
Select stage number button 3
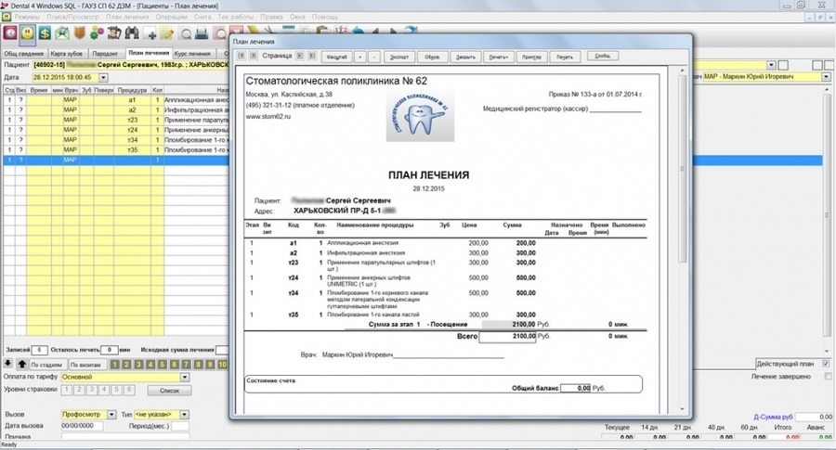tap(138, 365)
